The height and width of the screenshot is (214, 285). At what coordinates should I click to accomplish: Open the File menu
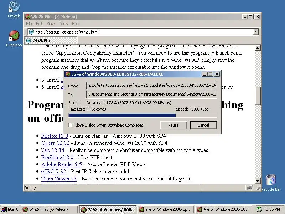pos(29,24)
